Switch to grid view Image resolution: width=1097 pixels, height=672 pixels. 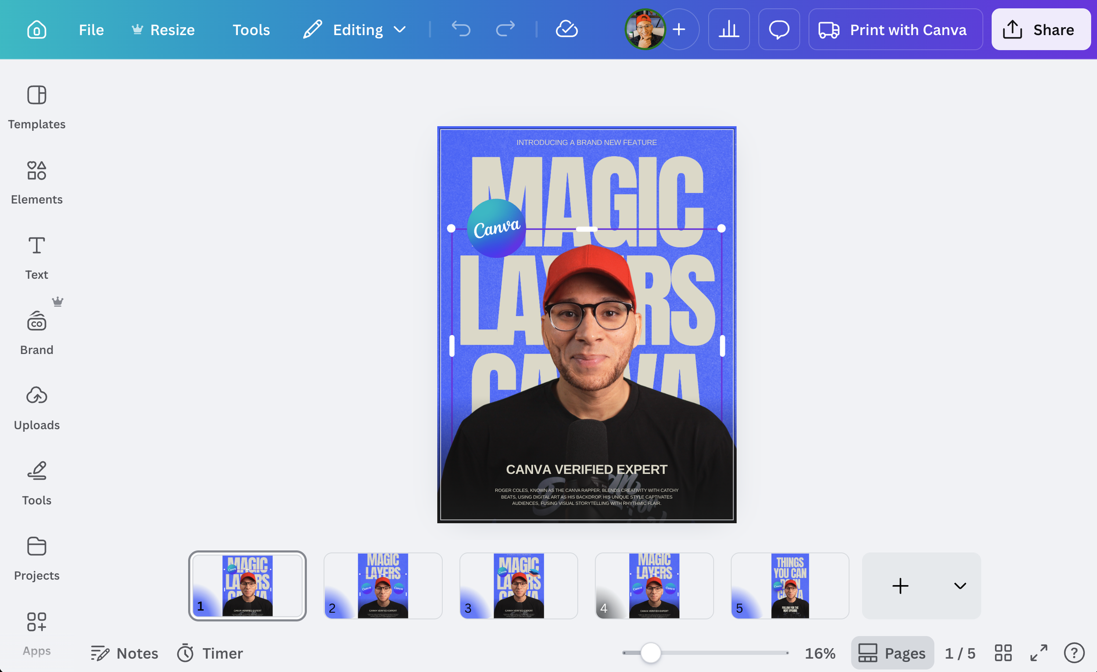coord(1003,653)
